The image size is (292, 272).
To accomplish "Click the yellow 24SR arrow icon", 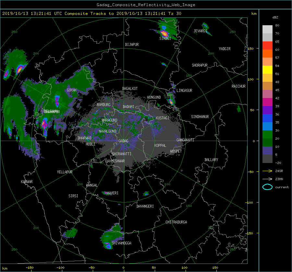I will (267, 171).
